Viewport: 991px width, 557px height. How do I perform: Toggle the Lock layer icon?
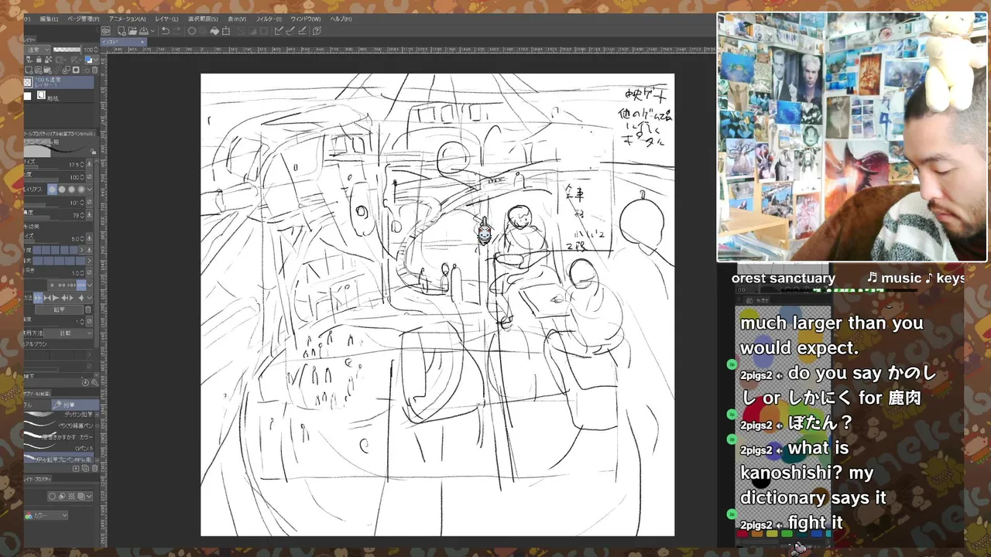click(x=39, y=60)
